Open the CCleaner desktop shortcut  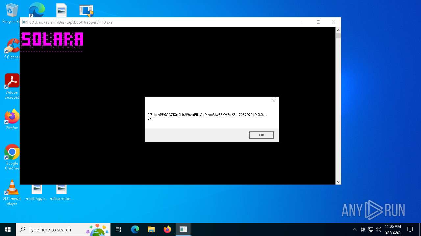tap(12, 49)
